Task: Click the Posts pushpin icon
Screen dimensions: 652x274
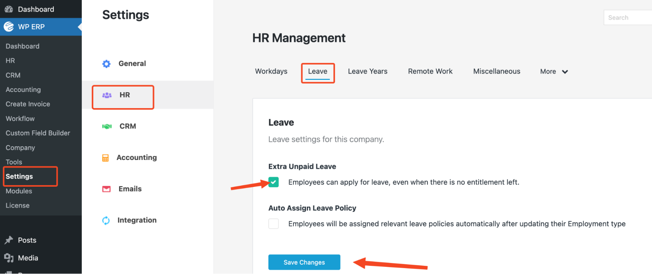Action: pos(9,240)
